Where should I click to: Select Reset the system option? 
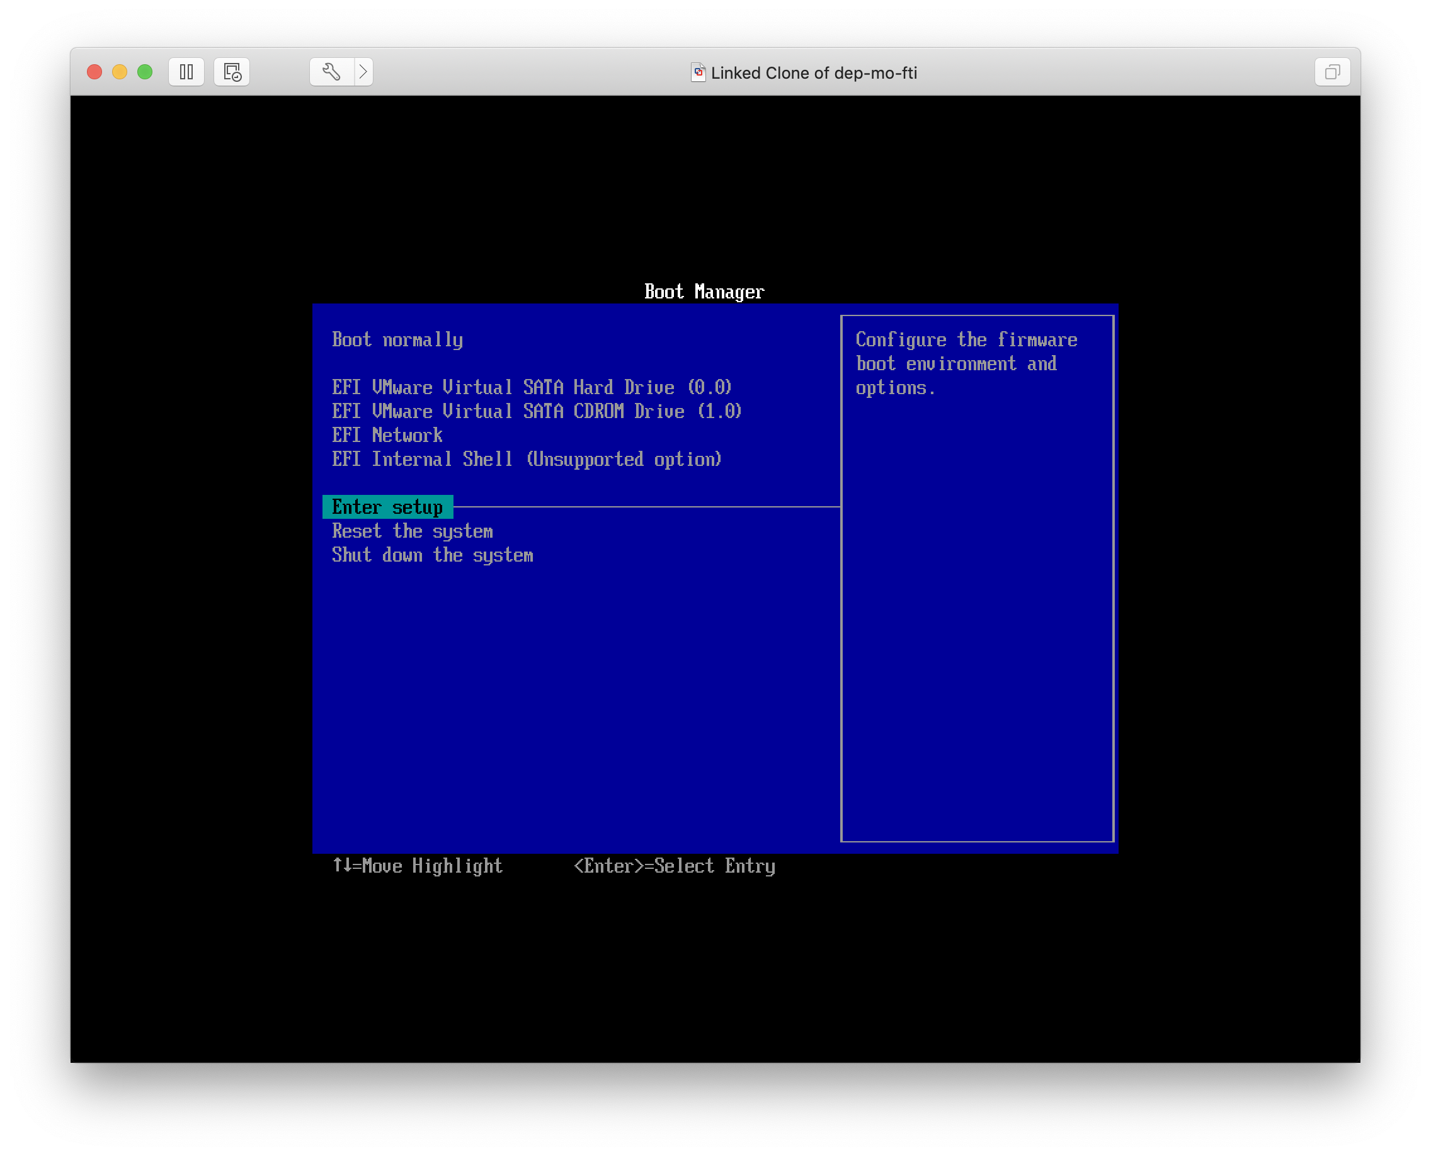pos(413,531)
